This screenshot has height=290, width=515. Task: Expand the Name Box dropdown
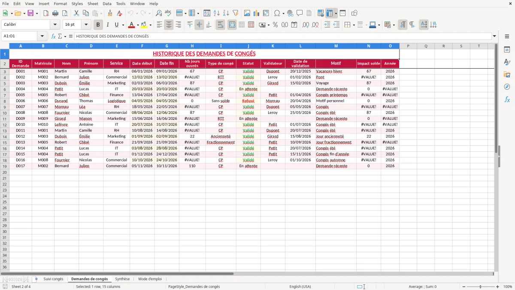pyautogui.click(x=42, y=36)
